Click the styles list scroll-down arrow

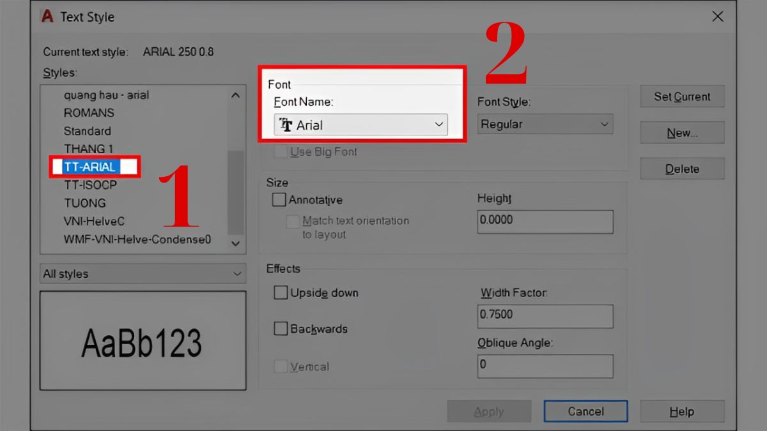(x=235, y=243)
